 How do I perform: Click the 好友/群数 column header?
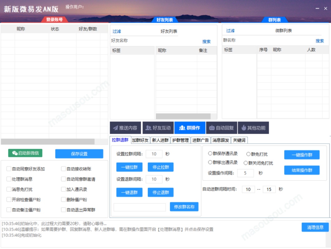[88, 29]
